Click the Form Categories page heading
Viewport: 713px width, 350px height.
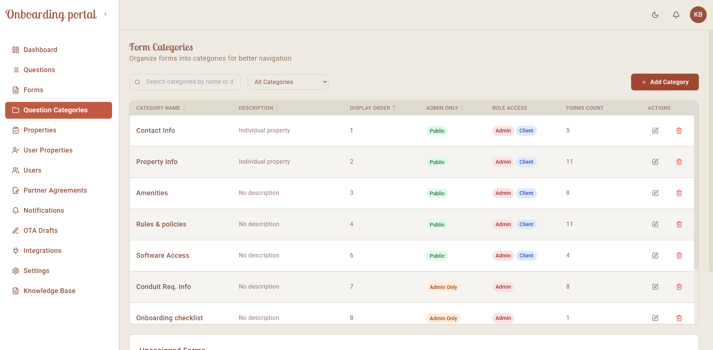(161, 47)
